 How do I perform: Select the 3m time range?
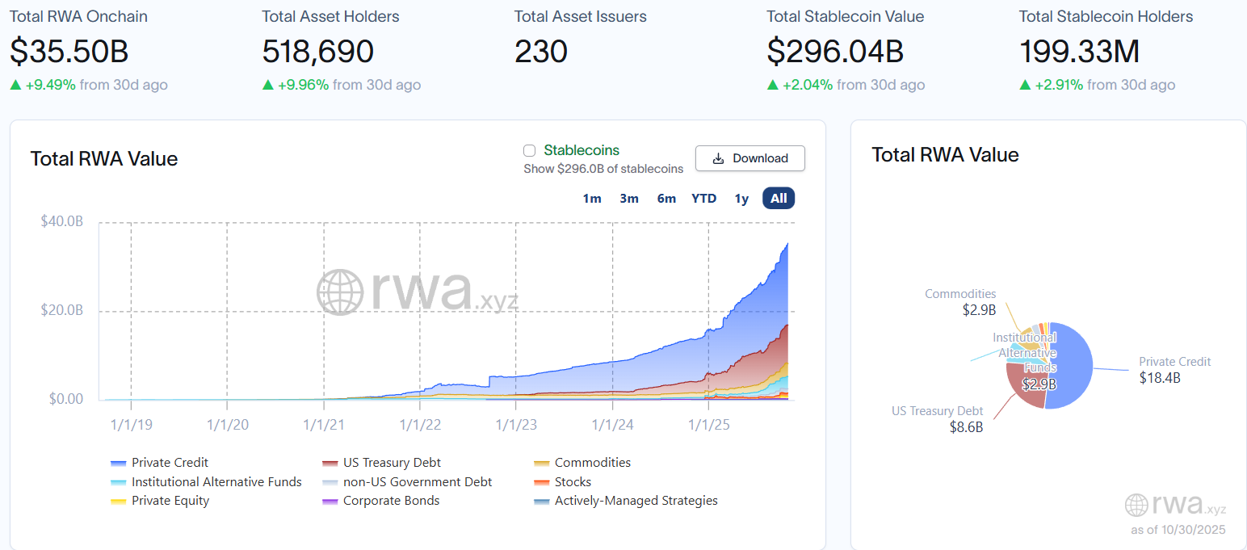point(629,198)
